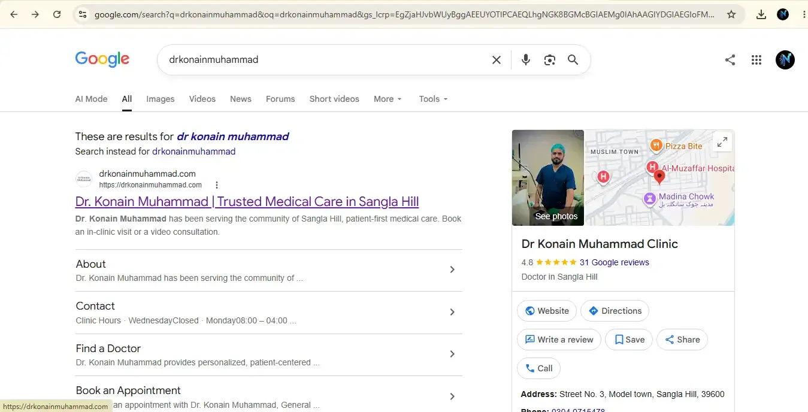Click the Write a review button
808x412 pixels.
pyautogui.click(x=559, y=340)
